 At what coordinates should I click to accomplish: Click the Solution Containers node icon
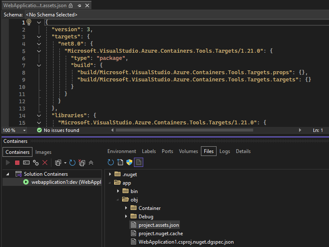(19, 174)
